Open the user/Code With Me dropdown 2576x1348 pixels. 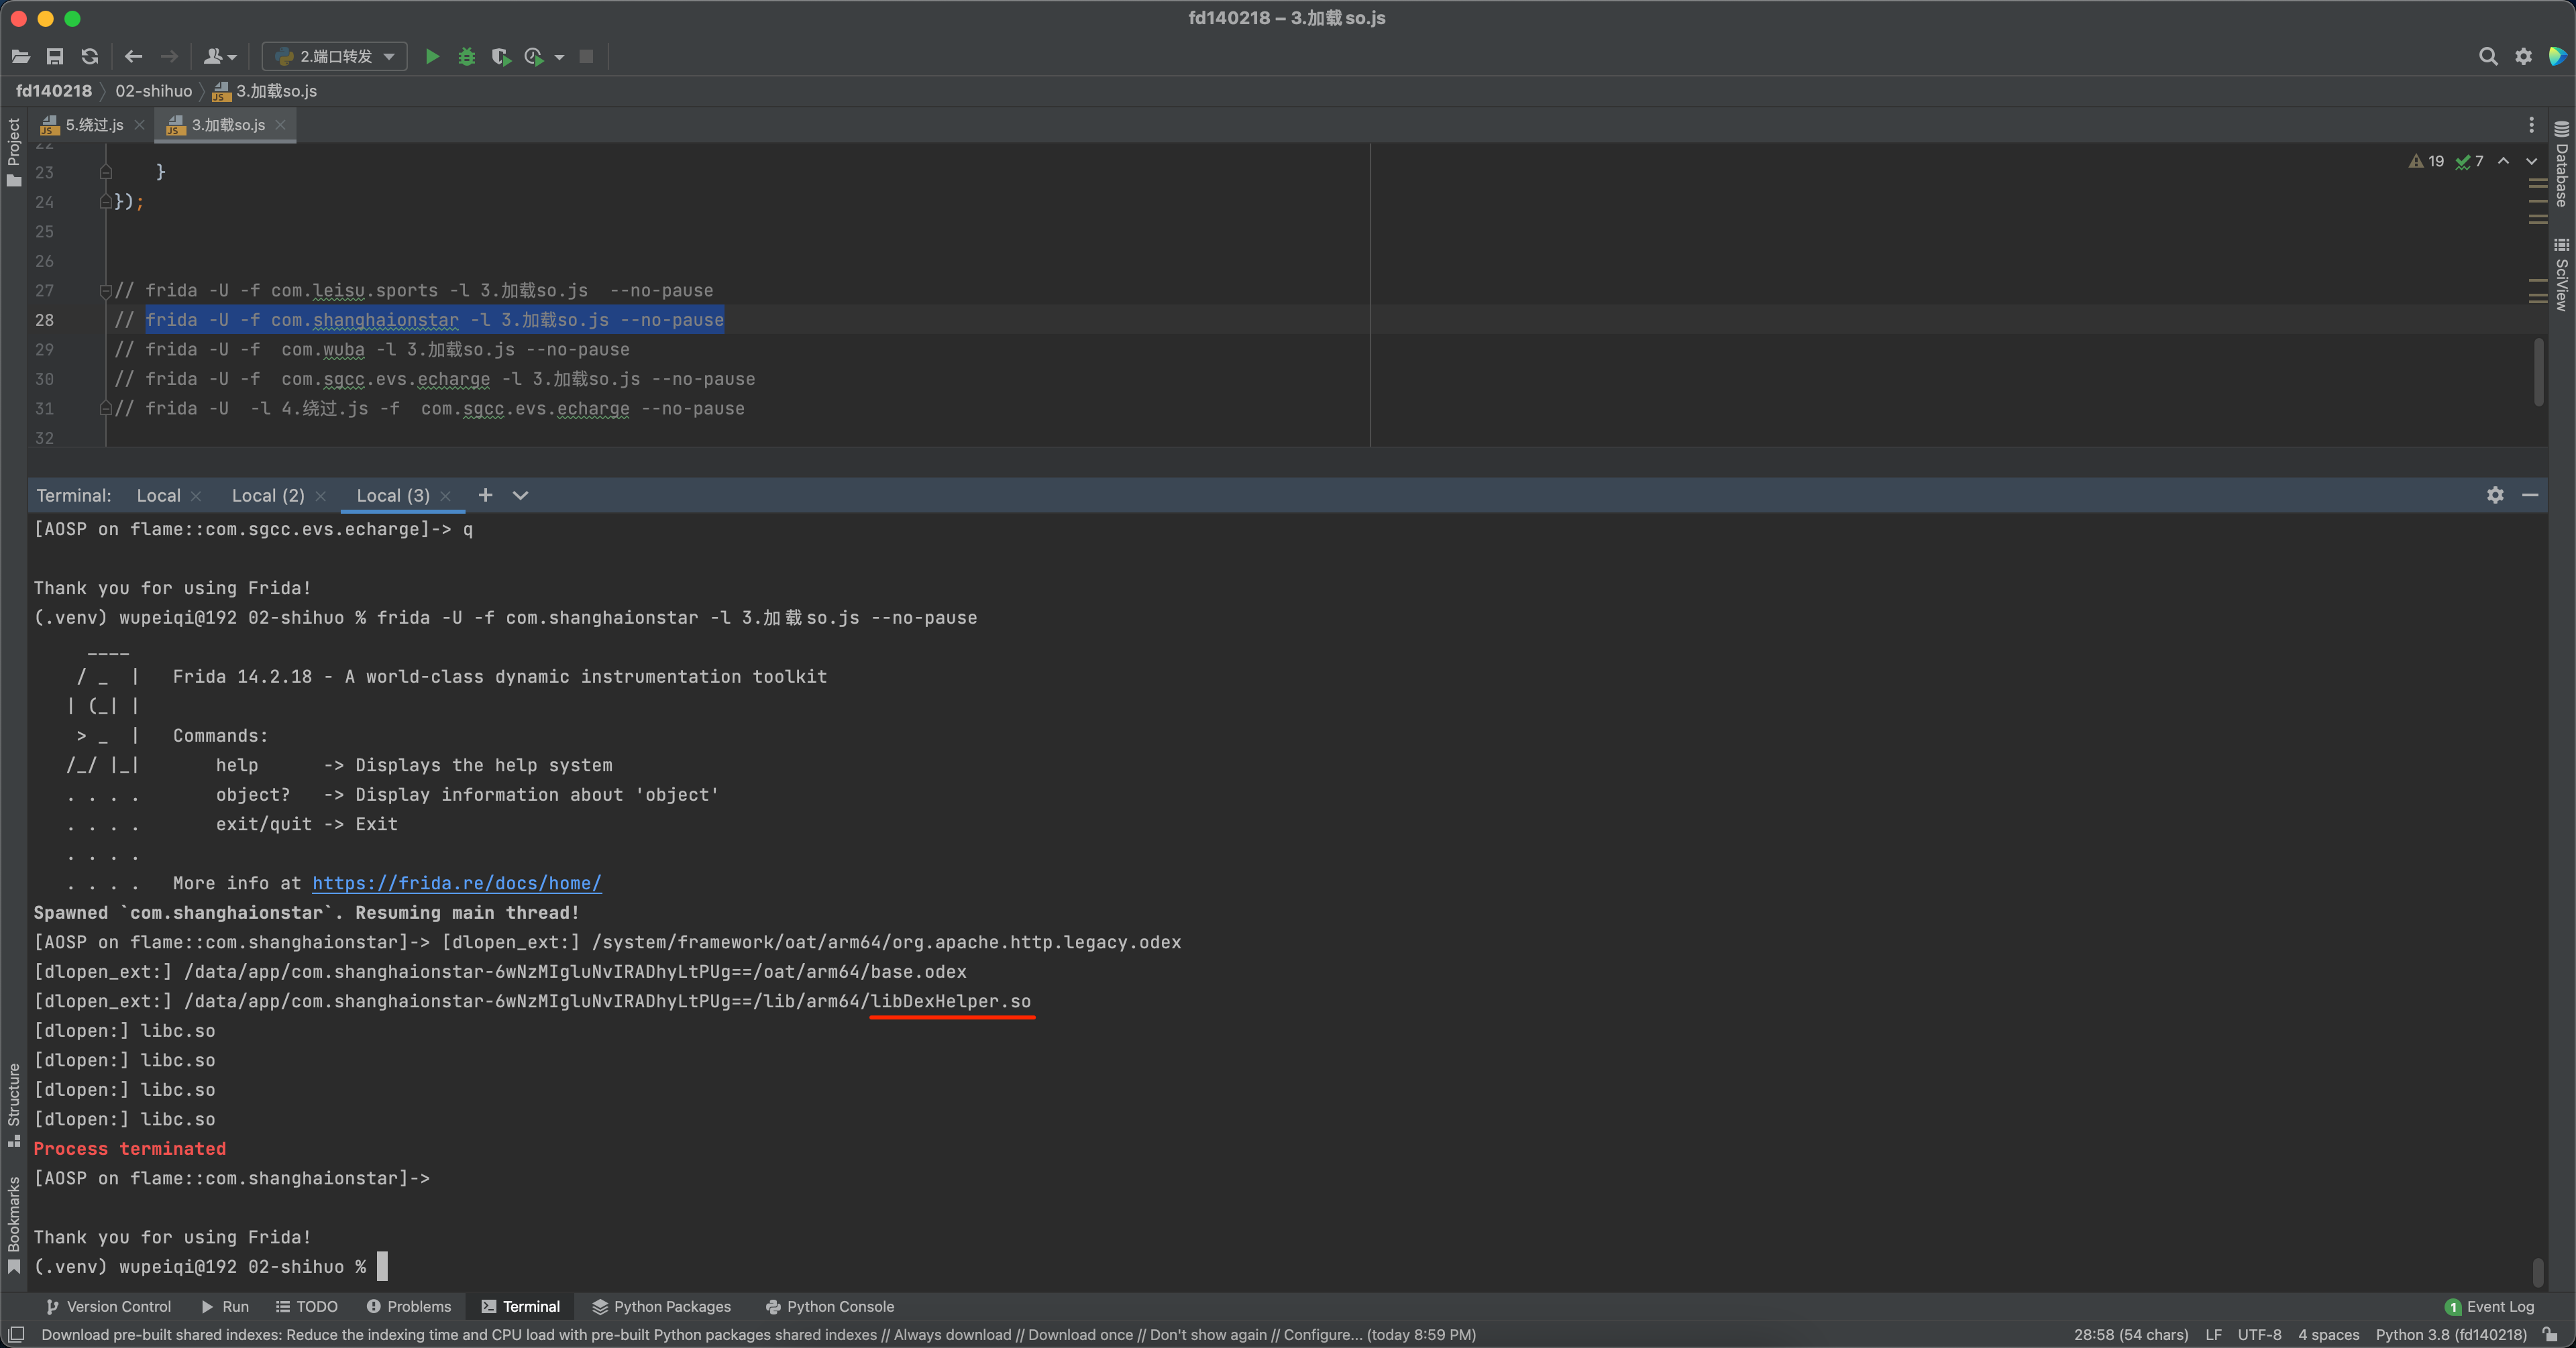pos(220,56)
